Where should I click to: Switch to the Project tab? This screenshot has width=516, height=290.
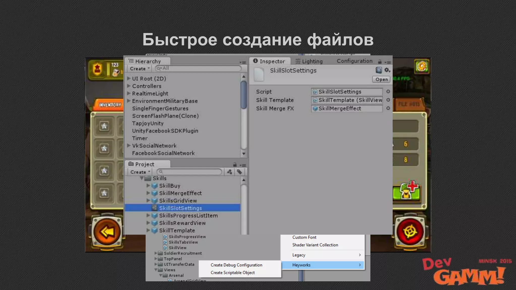point(148,164)
